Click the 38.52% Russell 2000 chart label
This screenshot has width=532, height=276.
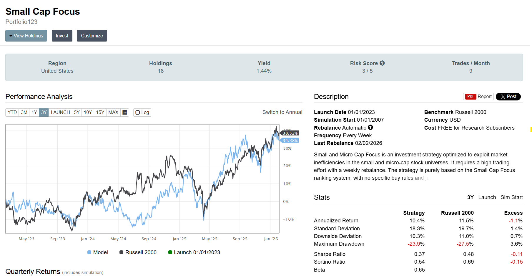click(290, 133)
